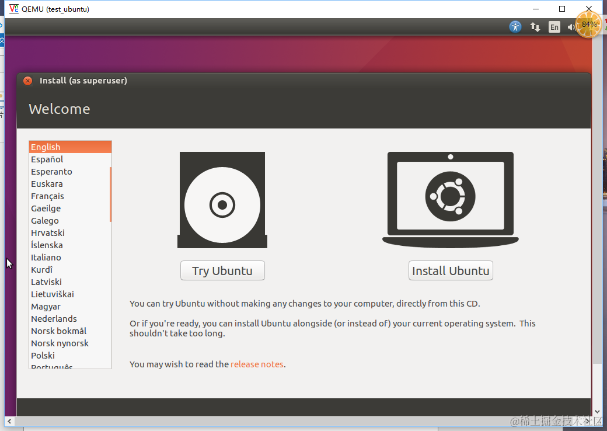The width and height of the screenshot is (607, 431).
Task: Select Español in the language list
Action: pos(70,159)
